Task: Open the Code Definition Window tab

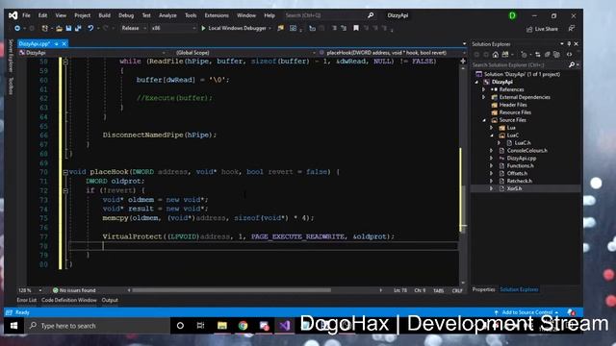Action: tap(69, 300)
